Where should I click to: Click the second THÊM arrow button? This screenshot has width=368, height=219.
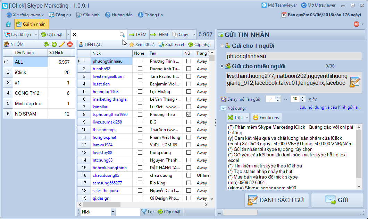click(160, 35)
